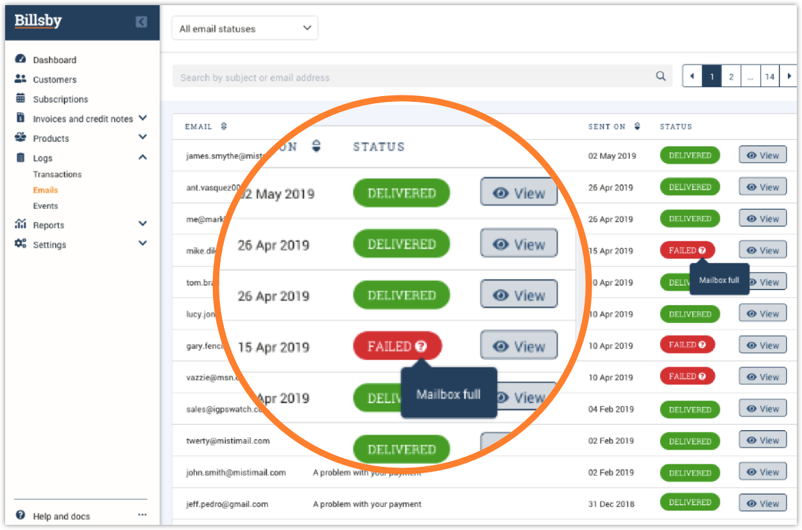Click the Logs clipboard icon
This screenshot has height=530, width=802.
click(21, 157)
